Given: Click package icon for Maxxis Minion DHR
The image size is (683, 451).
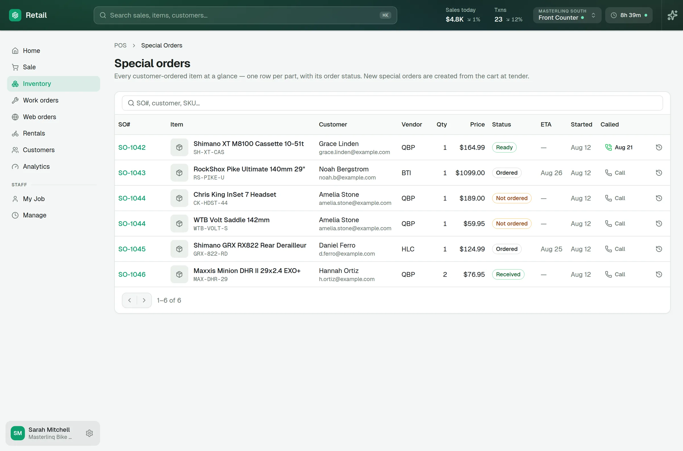Looking at the screenshot, I should (x=179, y=274).
